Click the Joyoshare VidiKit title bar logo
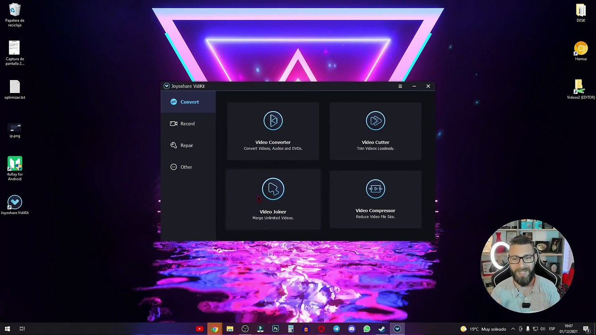Image resolution: width=596 pixels, height=335 pixels. point(166,86)
